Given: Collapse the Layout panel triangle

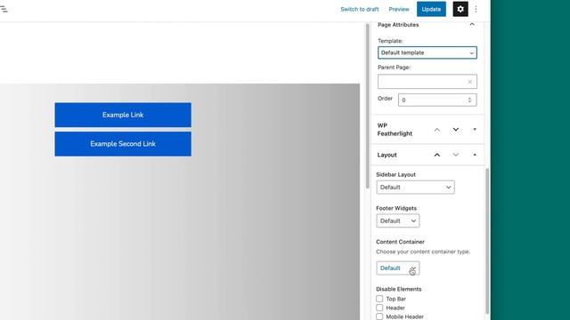Looking at the screenshot, I should pyautogui.click(x=475, y=155).
